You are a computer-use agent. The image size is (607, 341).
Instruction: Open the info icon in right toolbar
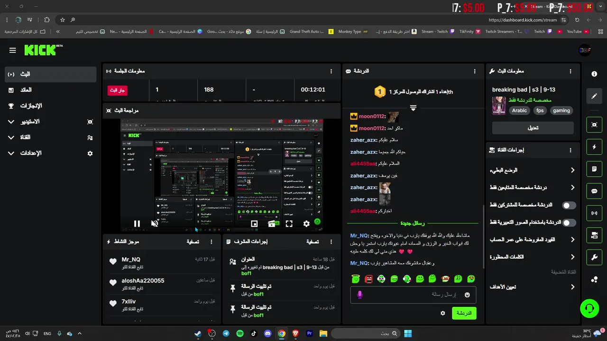[594, 74]
